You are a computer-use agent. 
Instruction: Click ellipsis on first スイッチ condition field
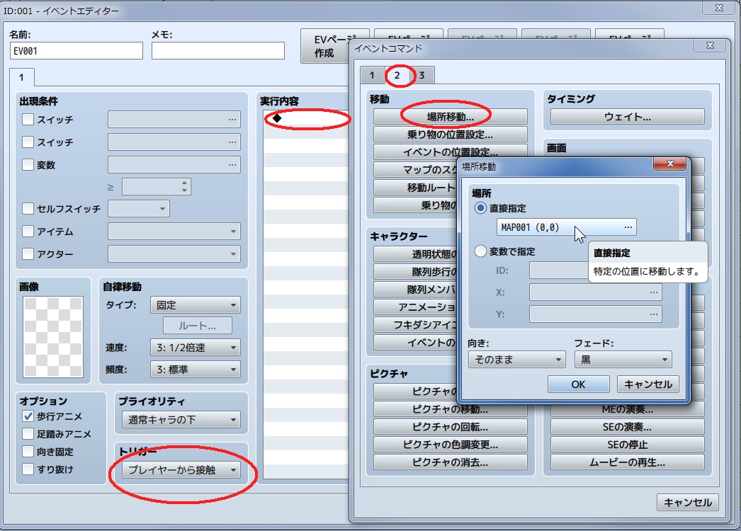tap(232, 120)
